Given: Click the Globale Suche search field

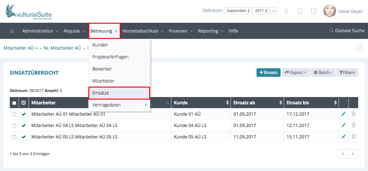Looking at the screenshot, I should coord(347,31).
